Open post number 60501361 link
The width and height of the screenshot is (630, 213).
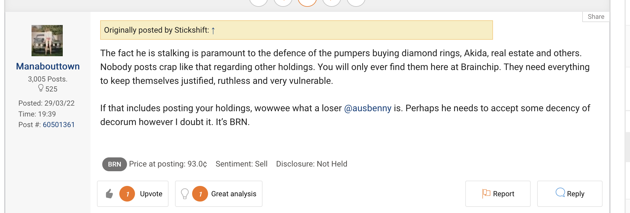pos(59,125)
